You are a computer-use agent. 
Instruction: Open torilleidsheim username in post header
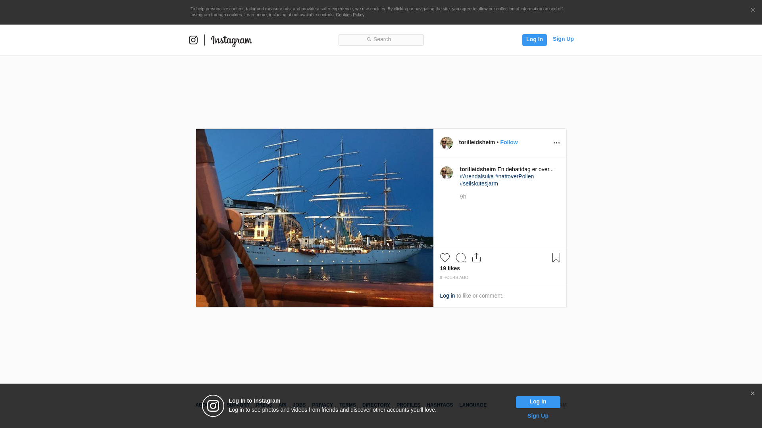click(477, 142)
